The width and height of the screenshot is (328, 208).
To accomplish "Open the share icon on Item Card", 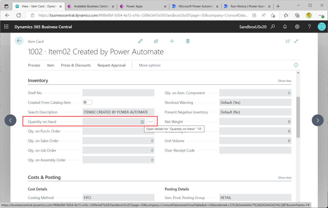I will (x=156, y=41).
